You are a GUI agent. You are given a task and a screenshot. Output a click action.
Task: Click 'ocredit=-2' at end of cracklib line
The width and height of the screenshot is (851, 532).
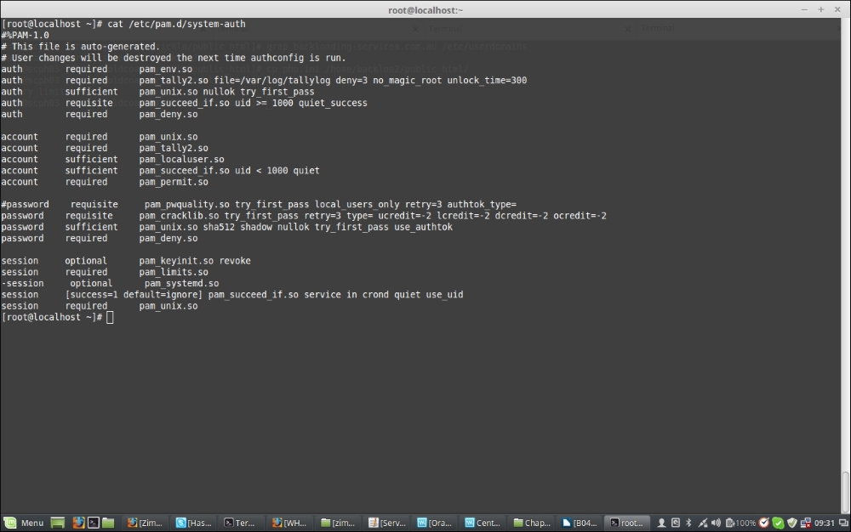click(580, 216)
